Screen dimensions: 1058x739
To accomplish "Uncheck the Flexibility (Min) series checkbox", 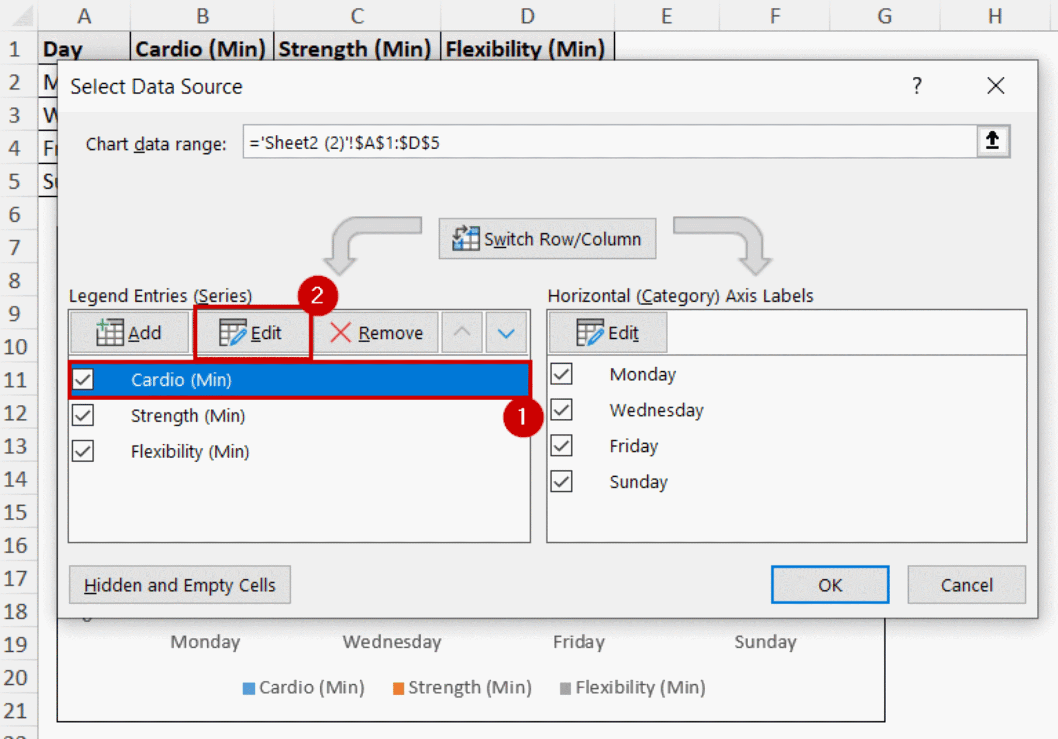I will 83,451.
